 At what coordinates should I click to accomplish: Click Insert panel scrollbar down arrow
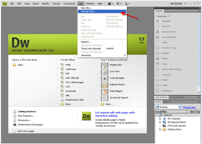point(199,93)
